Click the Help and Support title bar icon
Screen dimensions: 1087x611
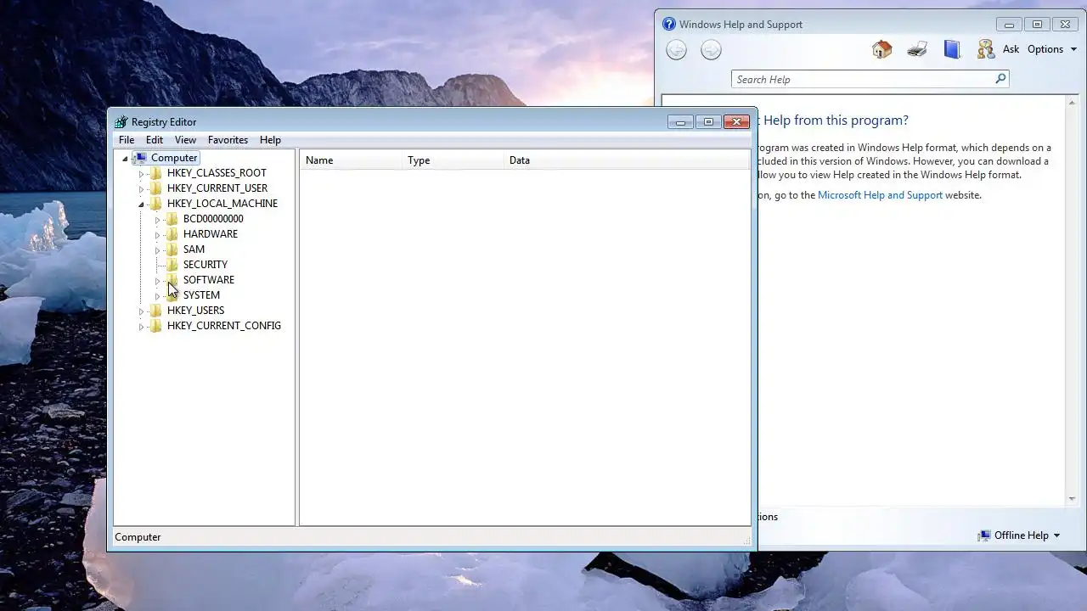point(669,25)
